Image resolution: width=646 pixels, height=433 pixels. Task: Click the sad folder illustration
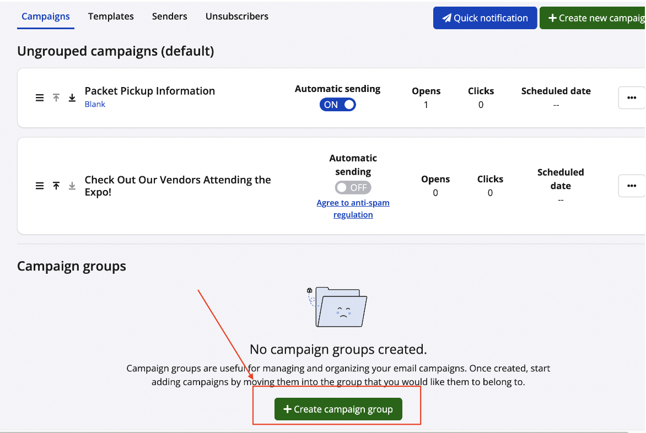click(x=338, y=307)
